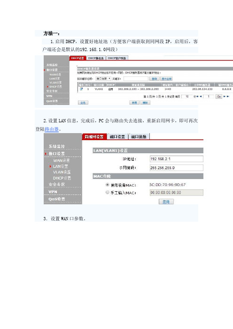Click the VLAN1 cell in the DHCP table
Screen dimensions: 233x329
click(99, 89)
